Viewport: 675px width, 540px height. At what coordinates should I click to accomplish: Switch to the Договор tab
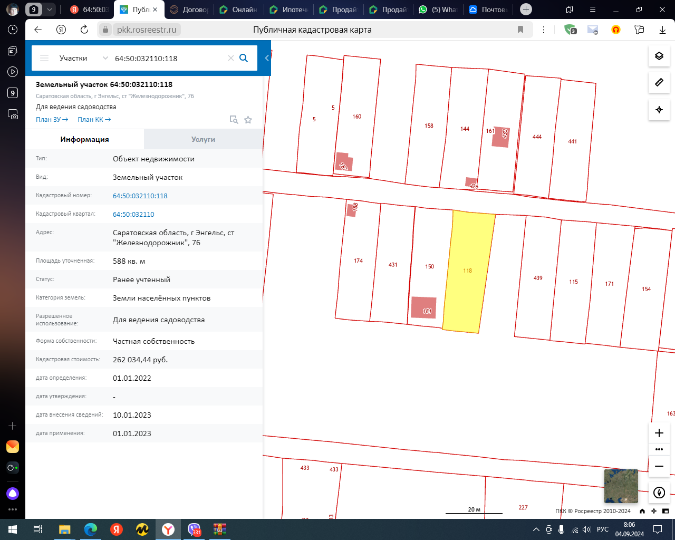click(189, 9)
